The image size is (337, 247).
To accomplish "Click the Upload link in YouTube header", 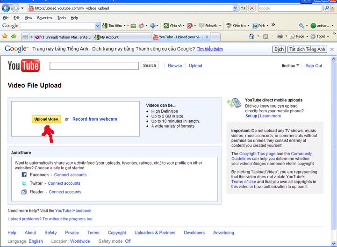I will point(195,65).
